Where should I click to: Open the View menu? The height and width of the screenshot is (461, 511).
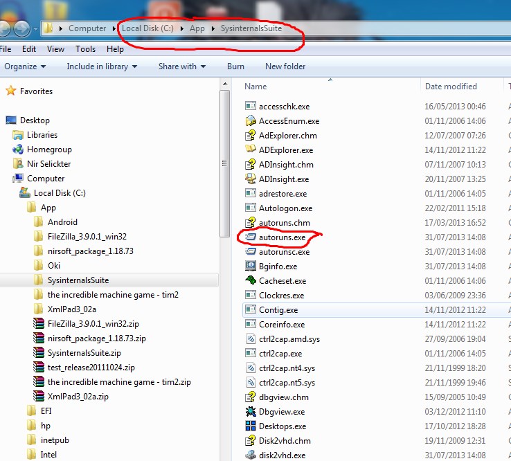(x=55, y=49)
